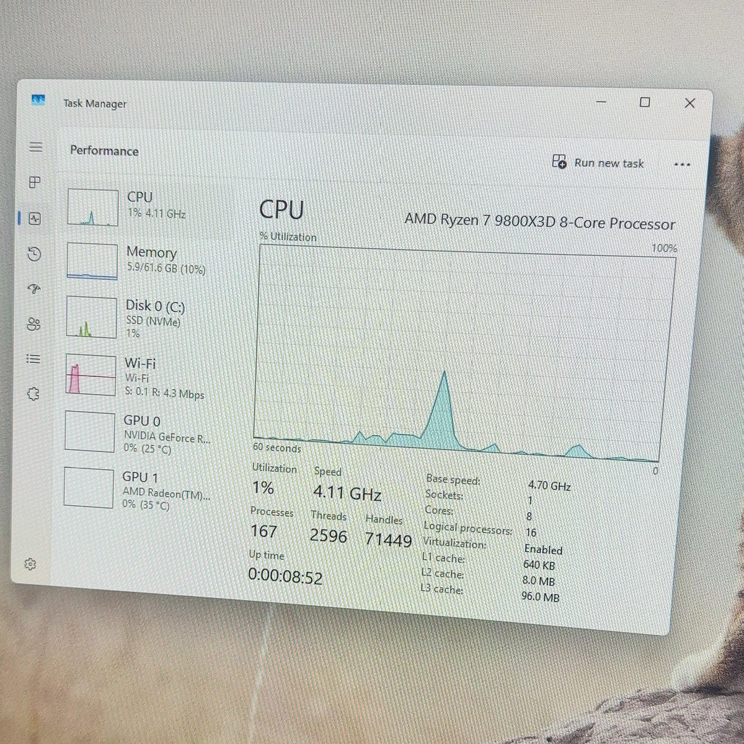Click the threads value 2596
The image size is (744, 744).
pyautogui.click(x=328, y=535)
